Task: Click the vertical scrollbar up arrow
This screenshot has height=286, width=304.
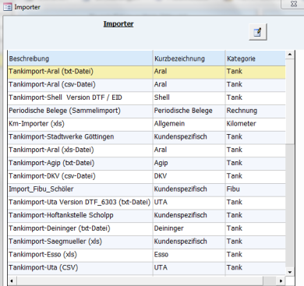Action: point(290,55)
